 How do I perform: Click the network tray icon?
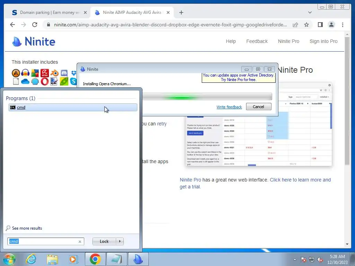pyautogui.click(x=312, y=259)
